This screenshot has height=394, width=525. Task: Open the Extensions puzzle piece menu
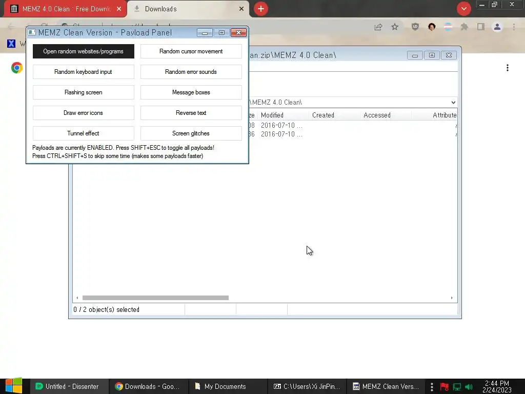tap(465, 27)
